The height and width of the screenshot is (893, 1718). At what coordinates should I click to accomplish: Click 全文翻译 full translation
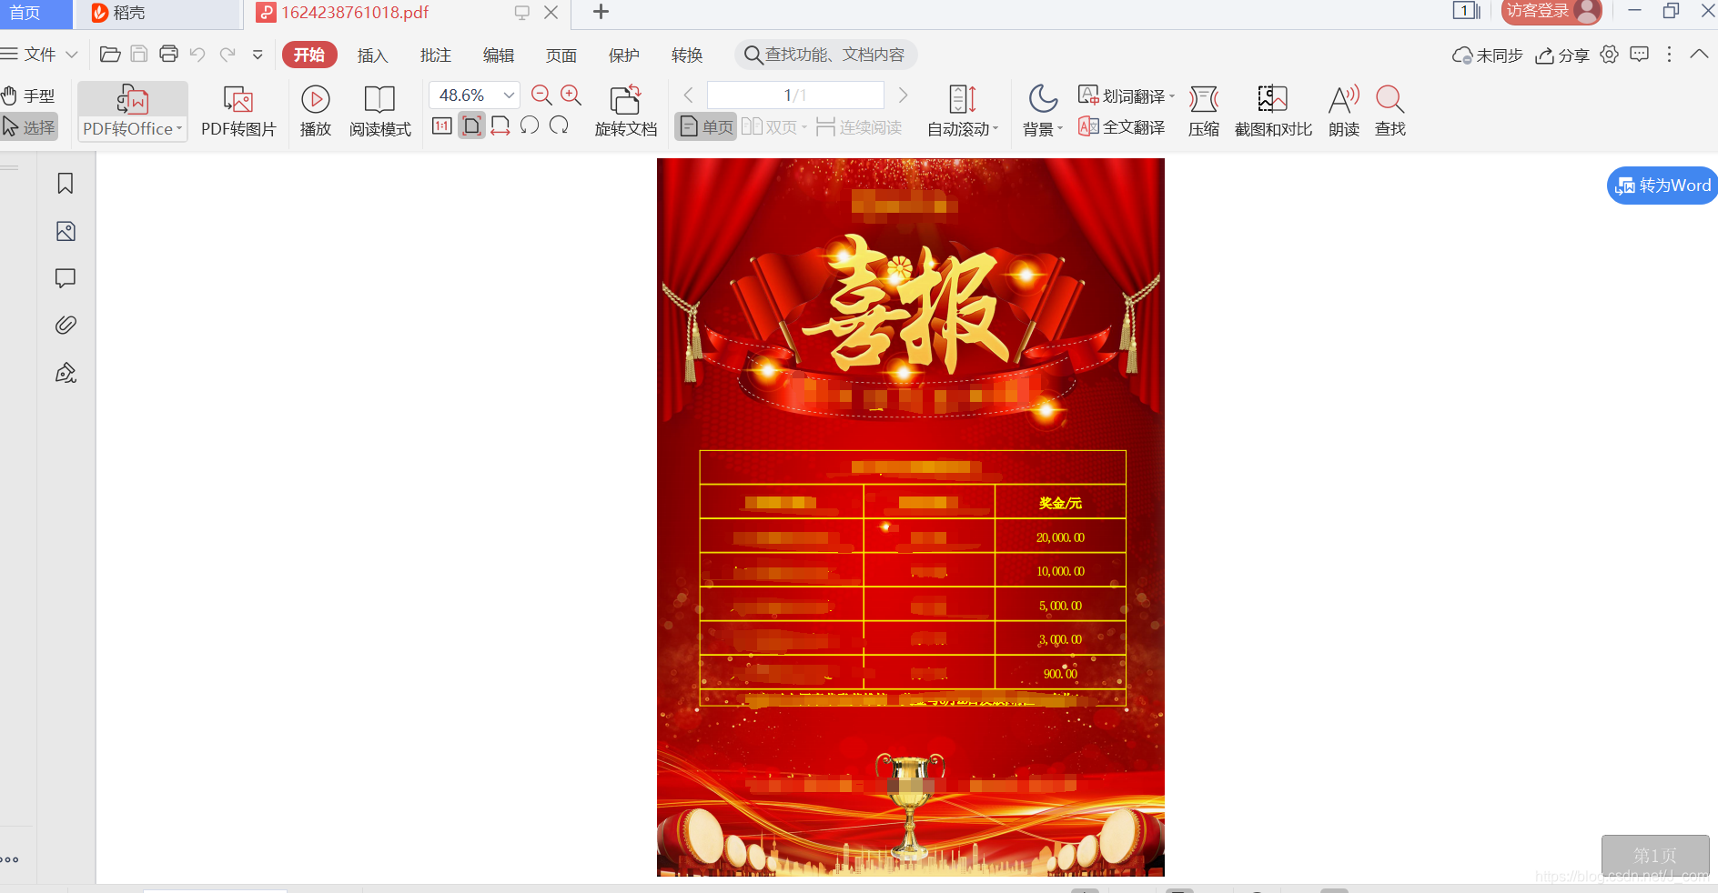point(1121,126)
